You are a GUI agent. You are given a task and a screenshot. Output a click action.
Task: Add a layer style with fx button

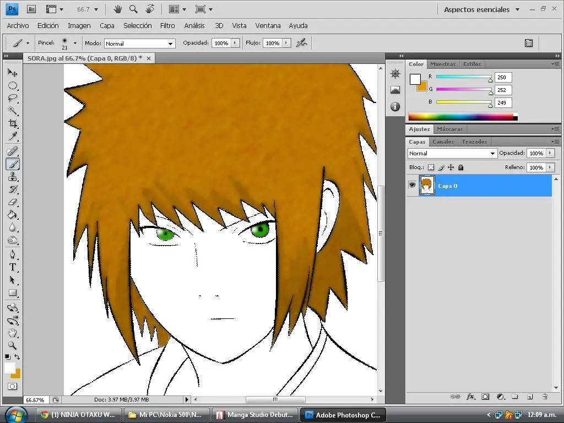click(x=470, y=397)
